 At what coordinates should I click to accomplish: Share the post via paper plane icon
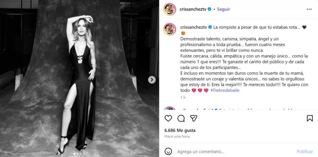(194, 118)
